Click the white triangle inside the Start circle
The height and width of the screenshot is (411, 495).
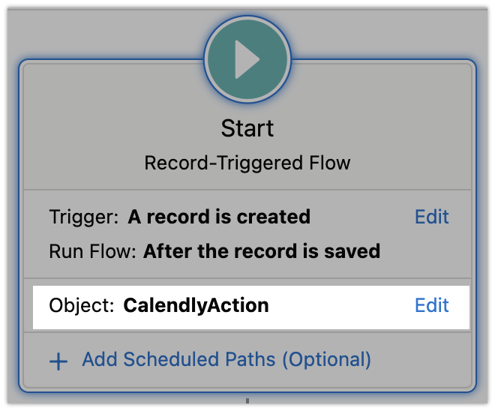click(246, 58)
